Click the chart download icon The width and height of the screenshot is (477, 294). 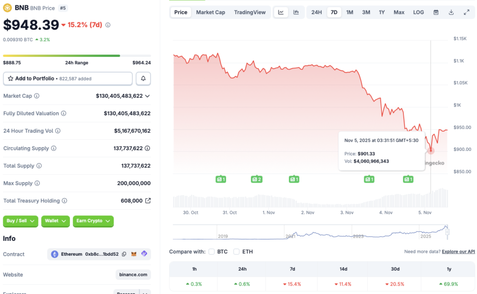tap(450, 12)
